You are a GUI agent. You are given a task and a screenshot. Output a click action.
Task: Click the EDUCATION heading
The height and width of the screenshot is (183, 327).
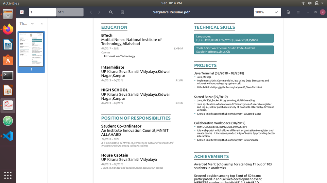tap(114, 27)
